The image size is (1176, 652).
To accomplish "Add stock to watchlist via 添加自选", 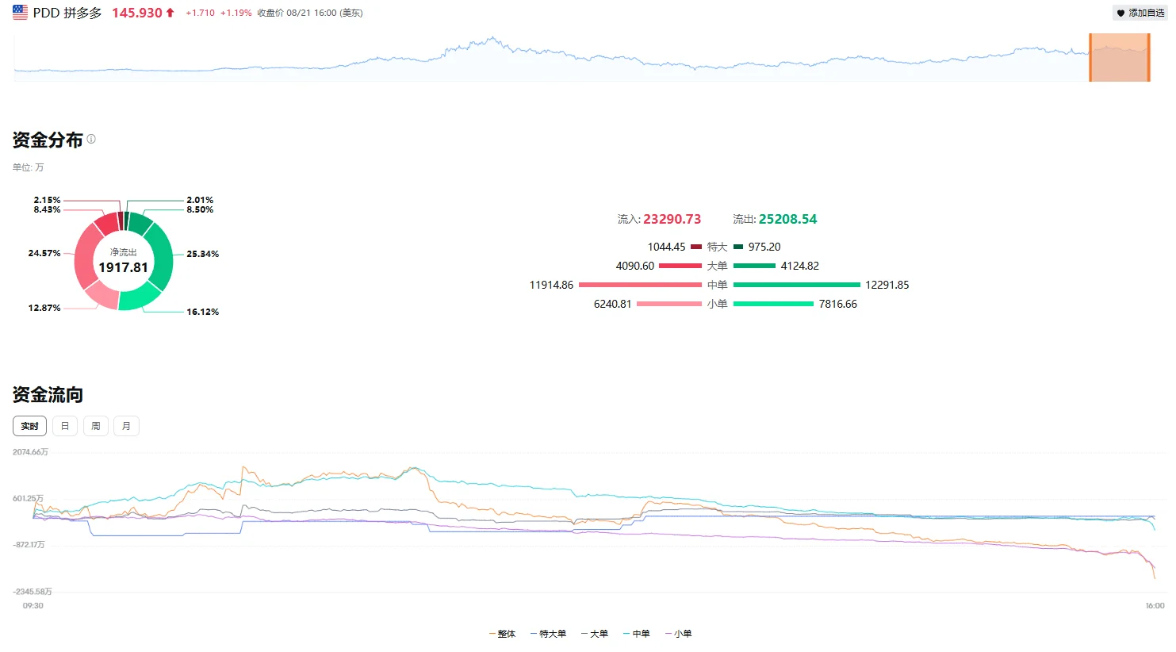I will coord(1140,13).
